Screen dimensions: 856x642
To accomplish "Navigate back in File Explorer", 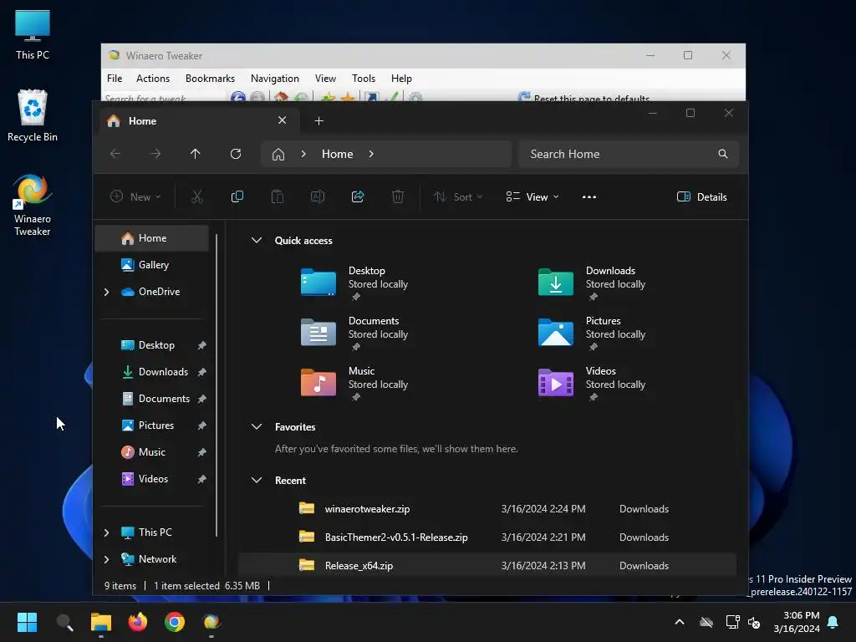I will [x=115, y=154].
